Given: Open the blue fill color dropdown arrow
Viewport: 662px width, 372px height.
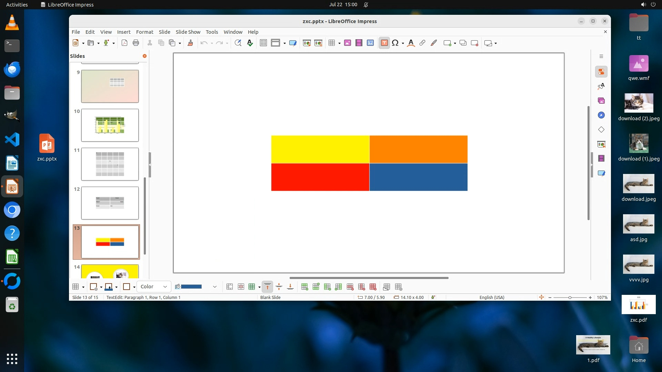Looking at the screenshot, I should 214,287.
